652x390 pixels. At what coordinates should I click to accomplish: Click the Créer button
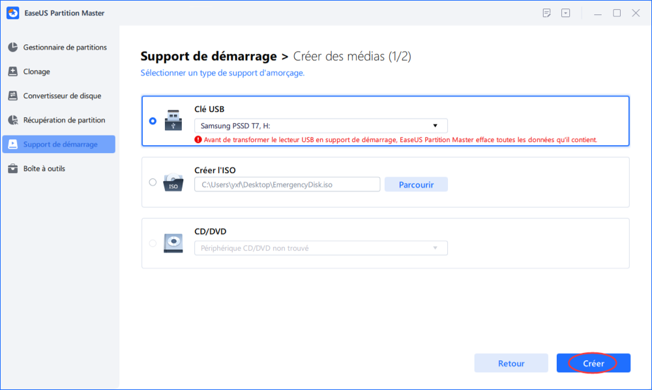(593, 363)
